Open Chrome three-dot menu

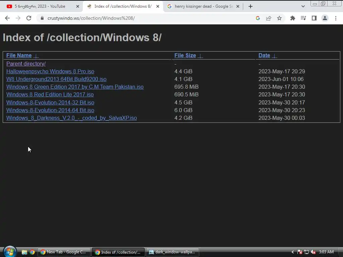coord(336,18)
